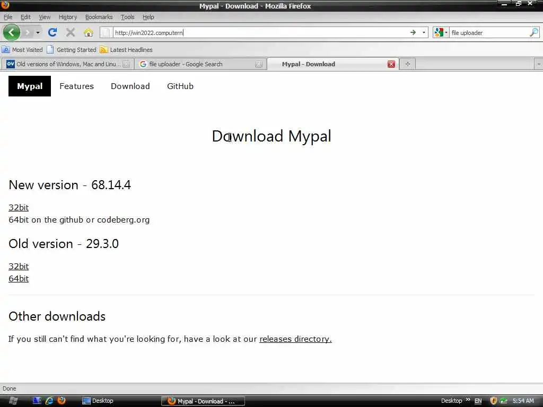This screenshot has width=543, height=407.
Task: Click '64bit on the github or codeberg.org' text
Action: pos(79,220)
